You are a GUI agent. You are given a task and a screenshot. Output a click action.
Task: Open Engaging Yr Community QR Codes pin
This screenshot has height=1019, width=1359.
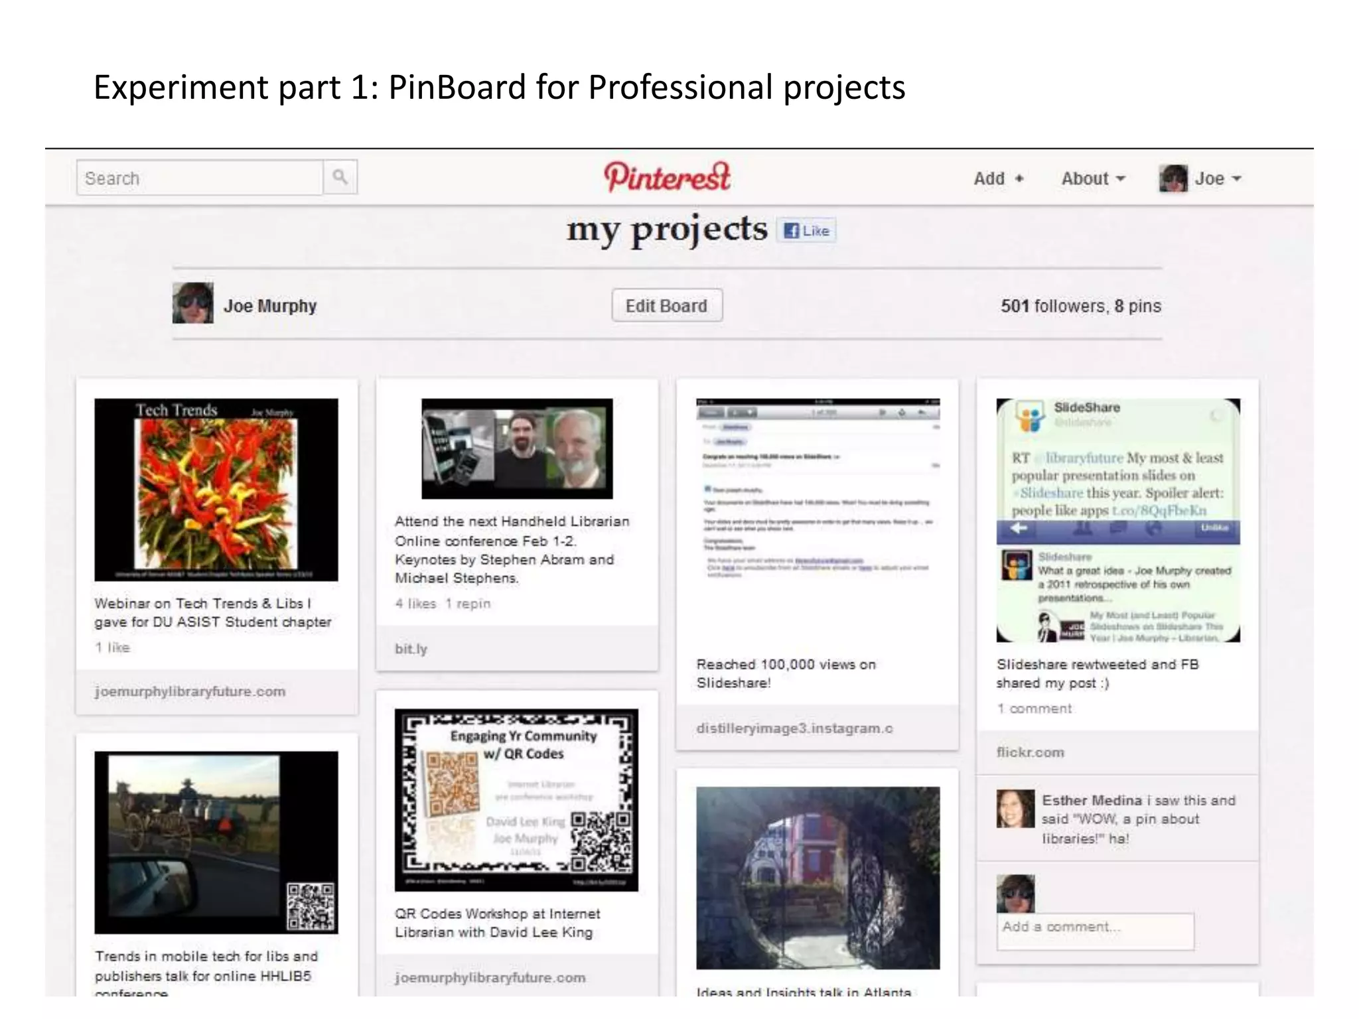516,800
